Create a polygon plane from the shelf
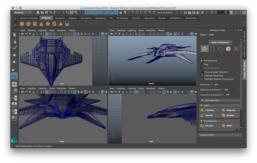257x163 pixels. coord(48,24)
